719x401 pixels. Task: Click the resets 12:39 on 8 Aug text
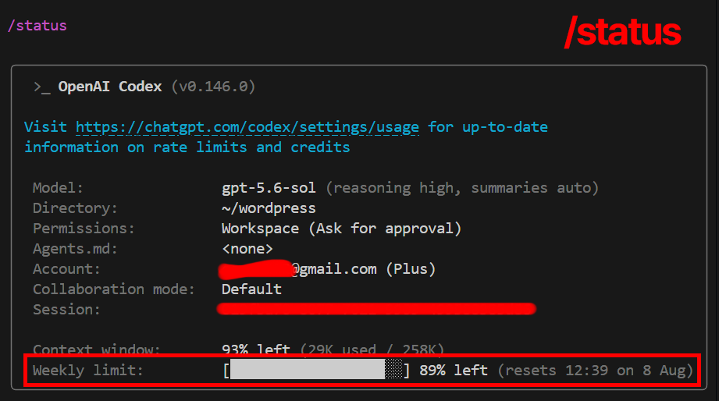(595, 371)
